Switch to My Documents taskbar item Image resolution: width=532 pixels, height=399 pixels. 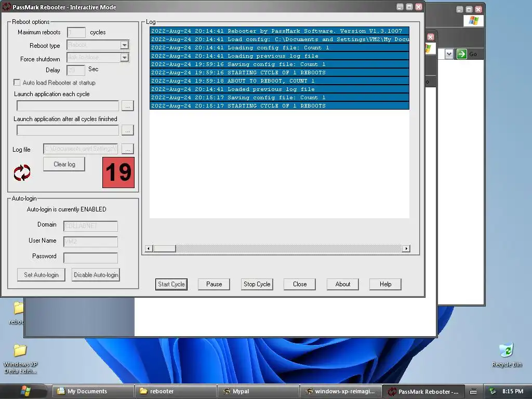click(x=92, y=391)
